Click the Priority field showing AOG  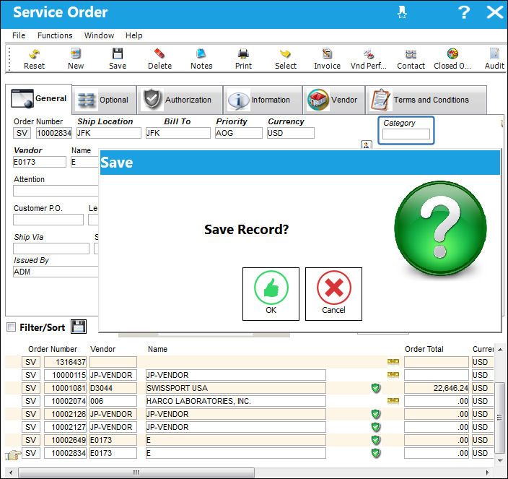click(238, 133)
